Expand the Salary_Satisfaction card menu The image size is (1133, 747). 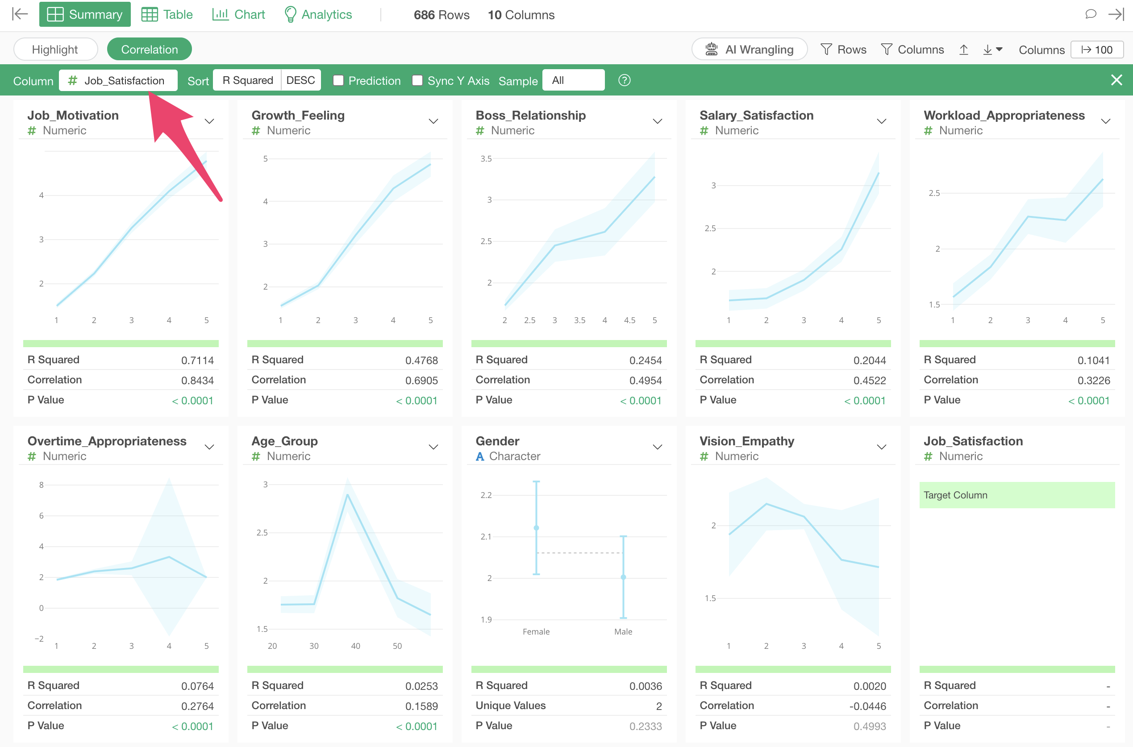pos(881,121)
